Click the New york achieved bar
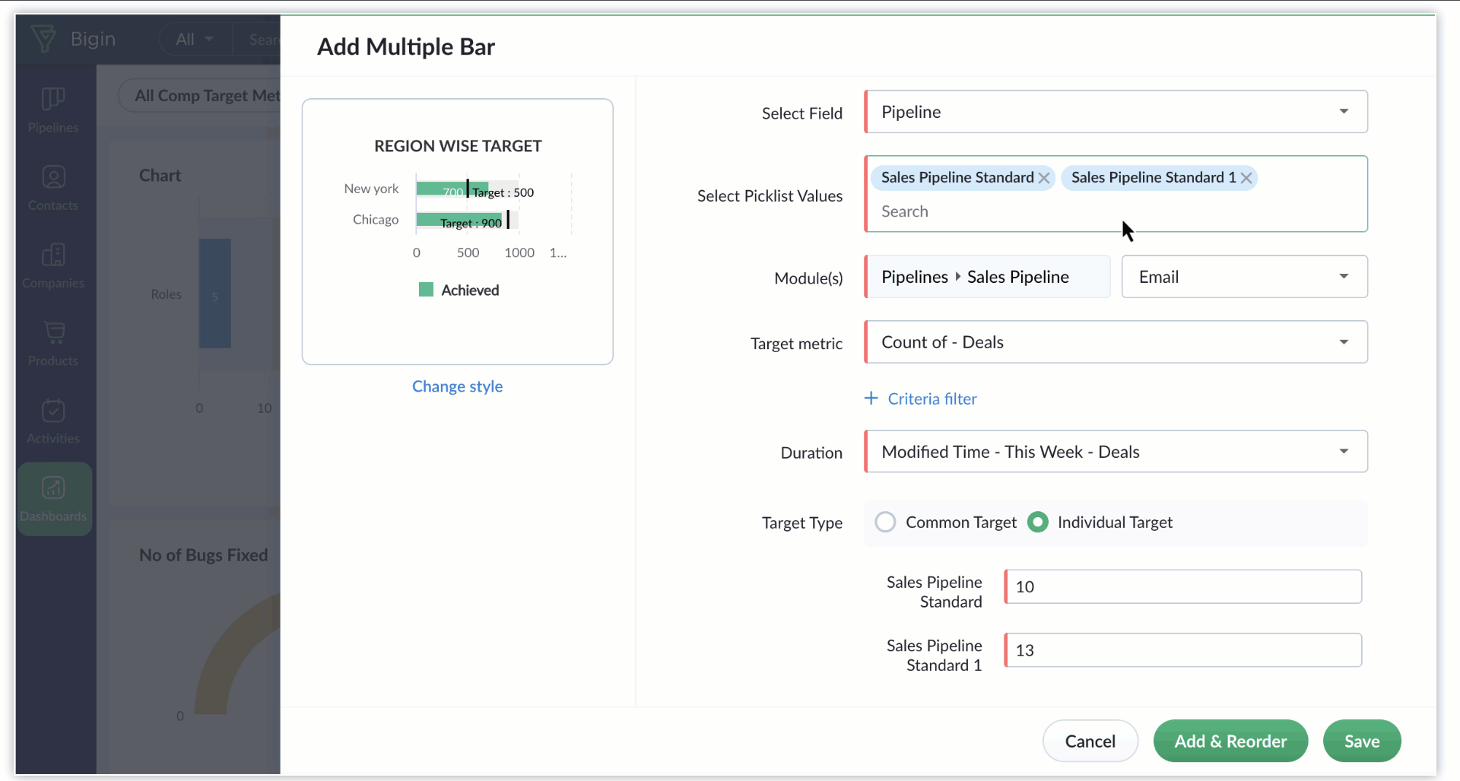 [x=452, y=189]
